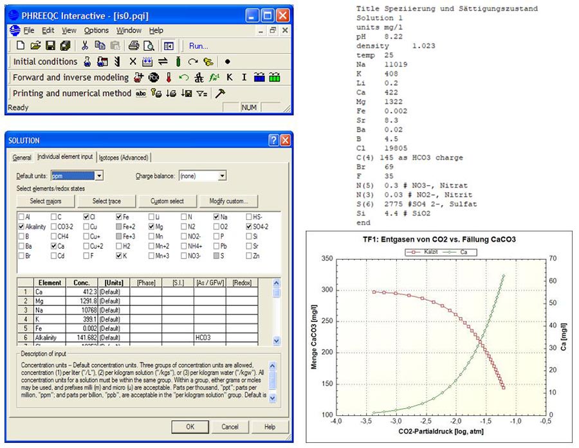
Task: Uncheck the Mg element checkbox
Action: 151,227
